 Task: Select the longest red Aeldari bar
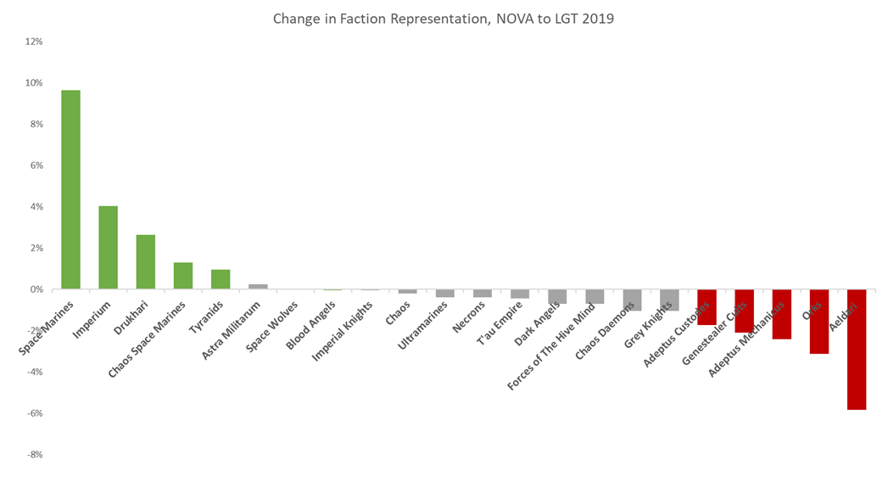tap(857, 350)
